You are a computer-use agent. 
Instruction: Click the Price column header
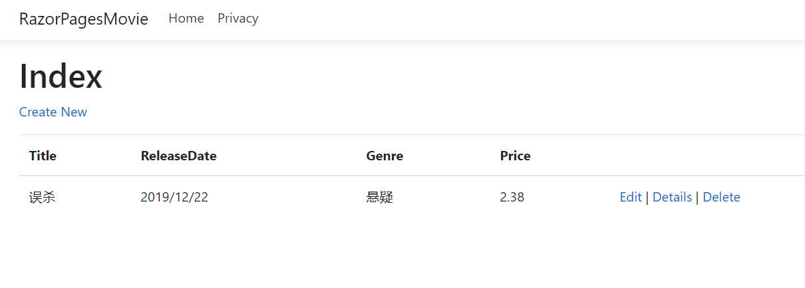(x=515, y=156)
